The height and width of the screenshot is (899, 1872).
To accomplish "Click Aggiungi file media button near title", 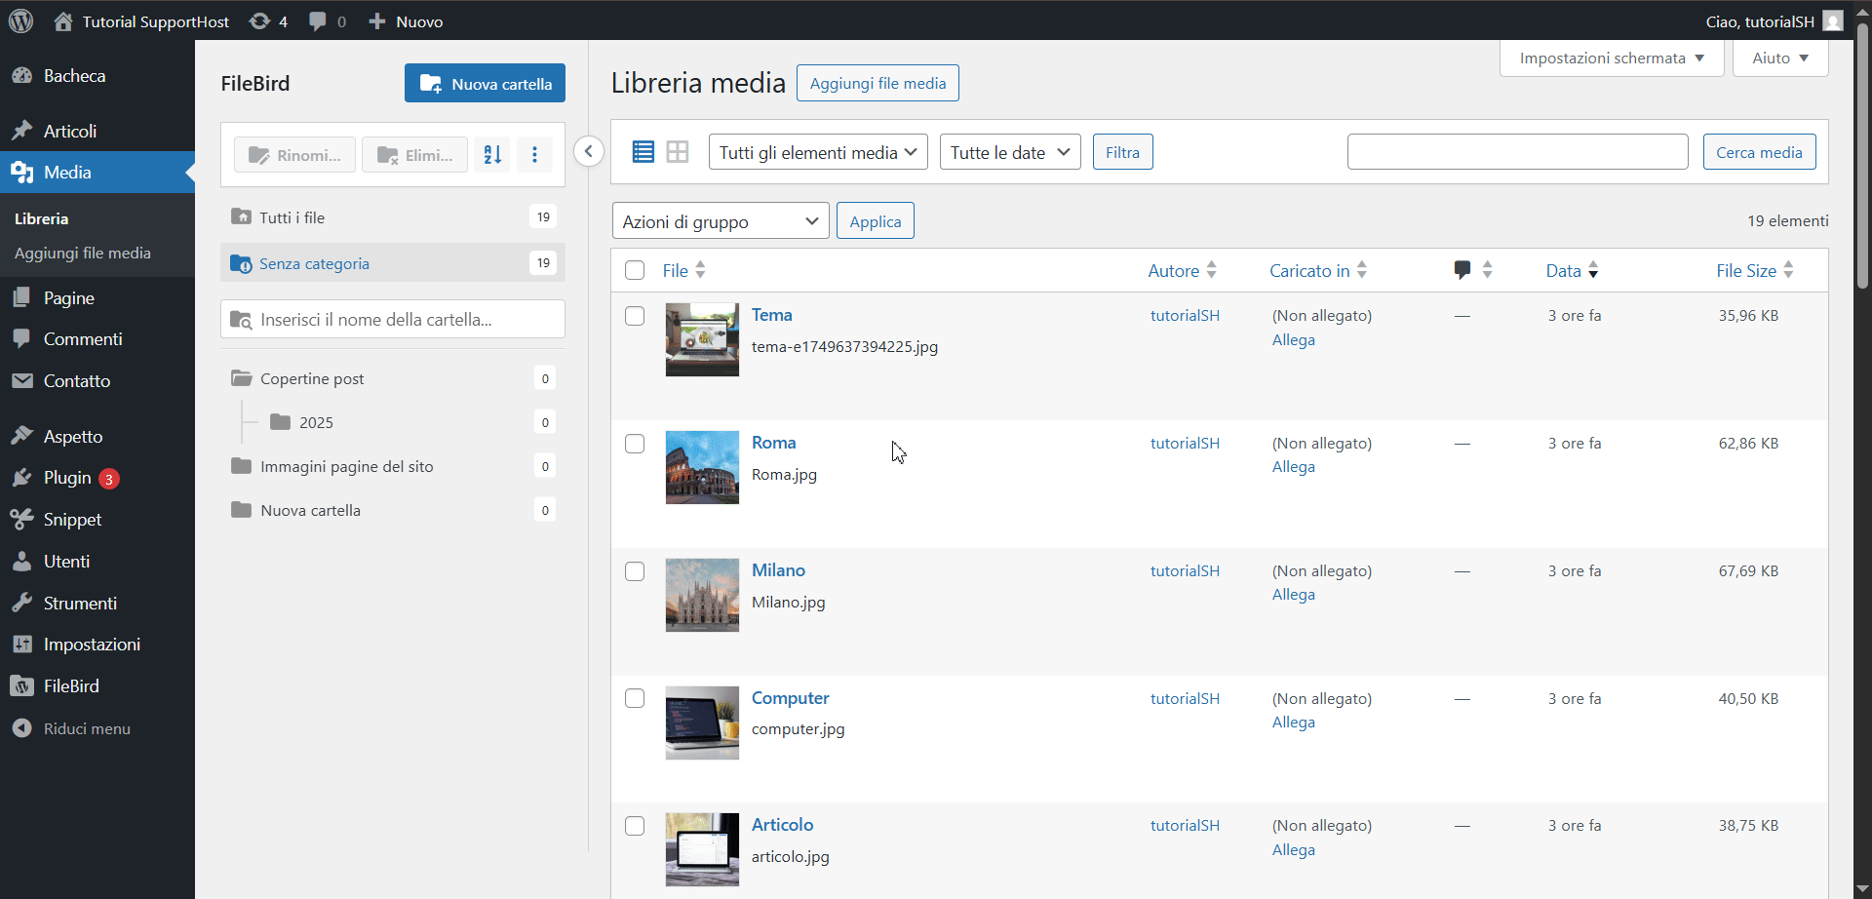I will point(877,83).
